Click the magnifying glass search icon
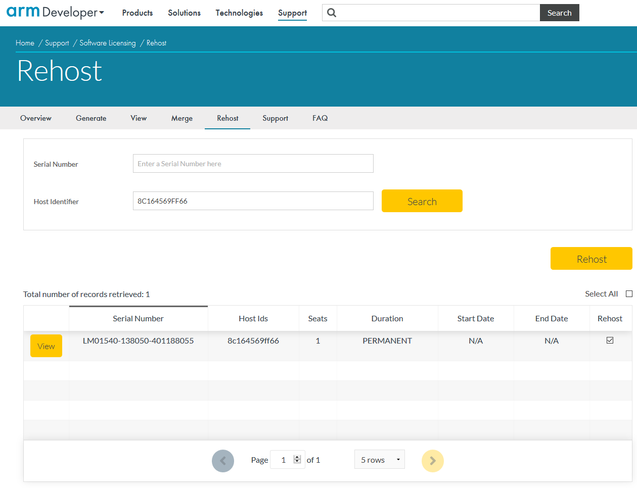The height and width of the screenshot is (488, 637). [x=332, y=12]
